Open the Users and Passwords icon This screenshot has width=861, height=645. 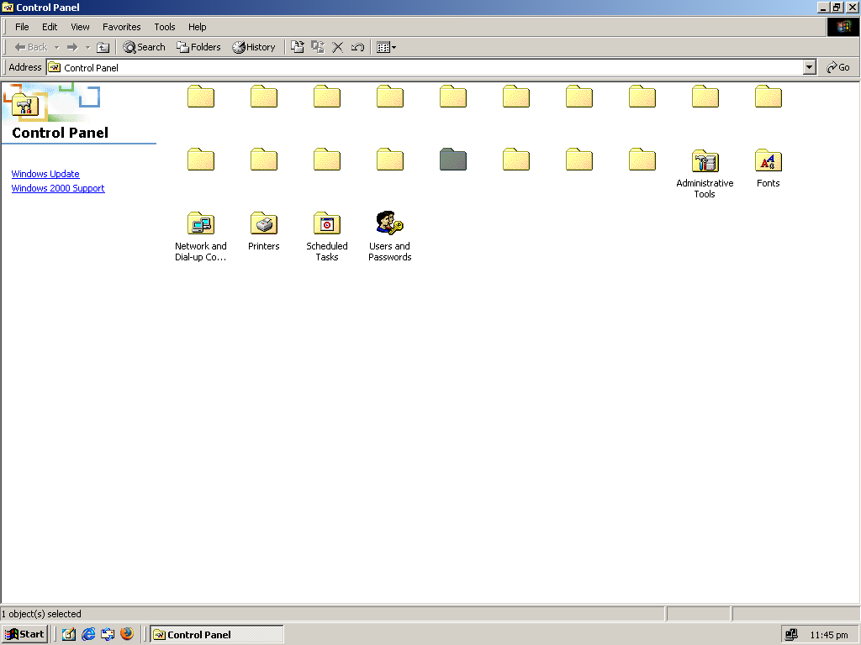(390, 223)
